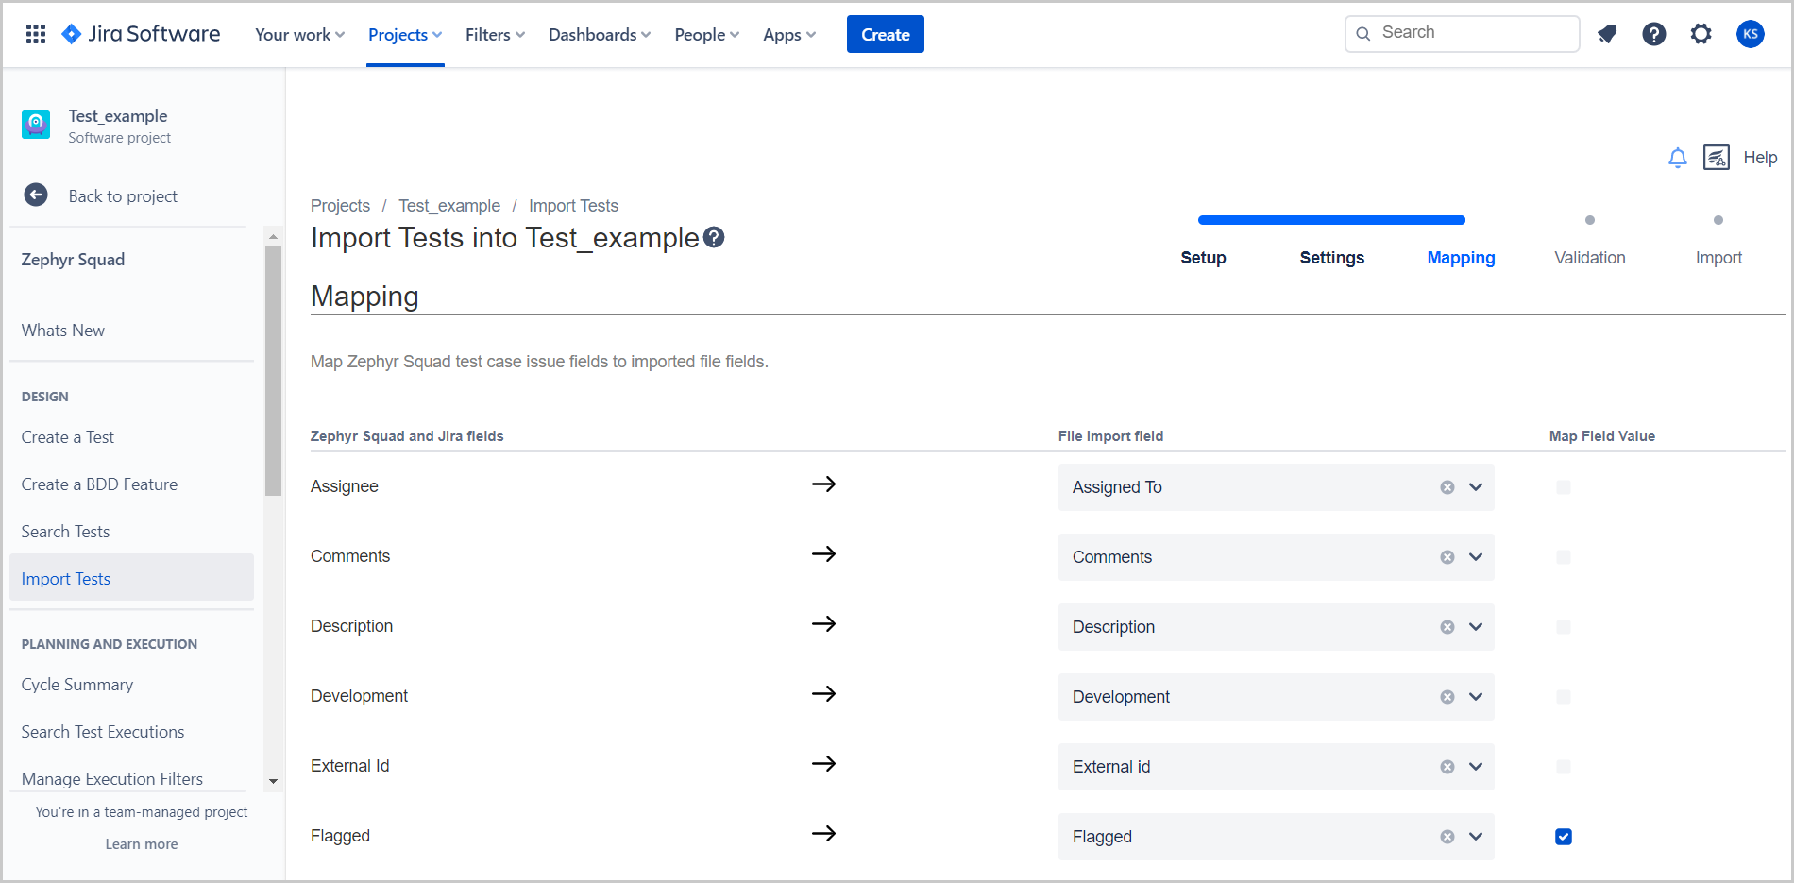Click the Learn more link

click(142, 844)
